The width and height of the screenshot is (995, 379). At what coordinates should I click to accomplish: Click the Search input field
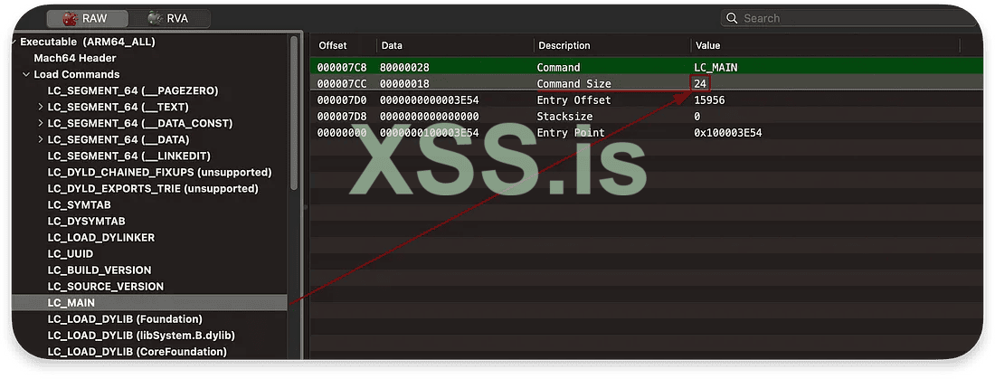point(851,18)
